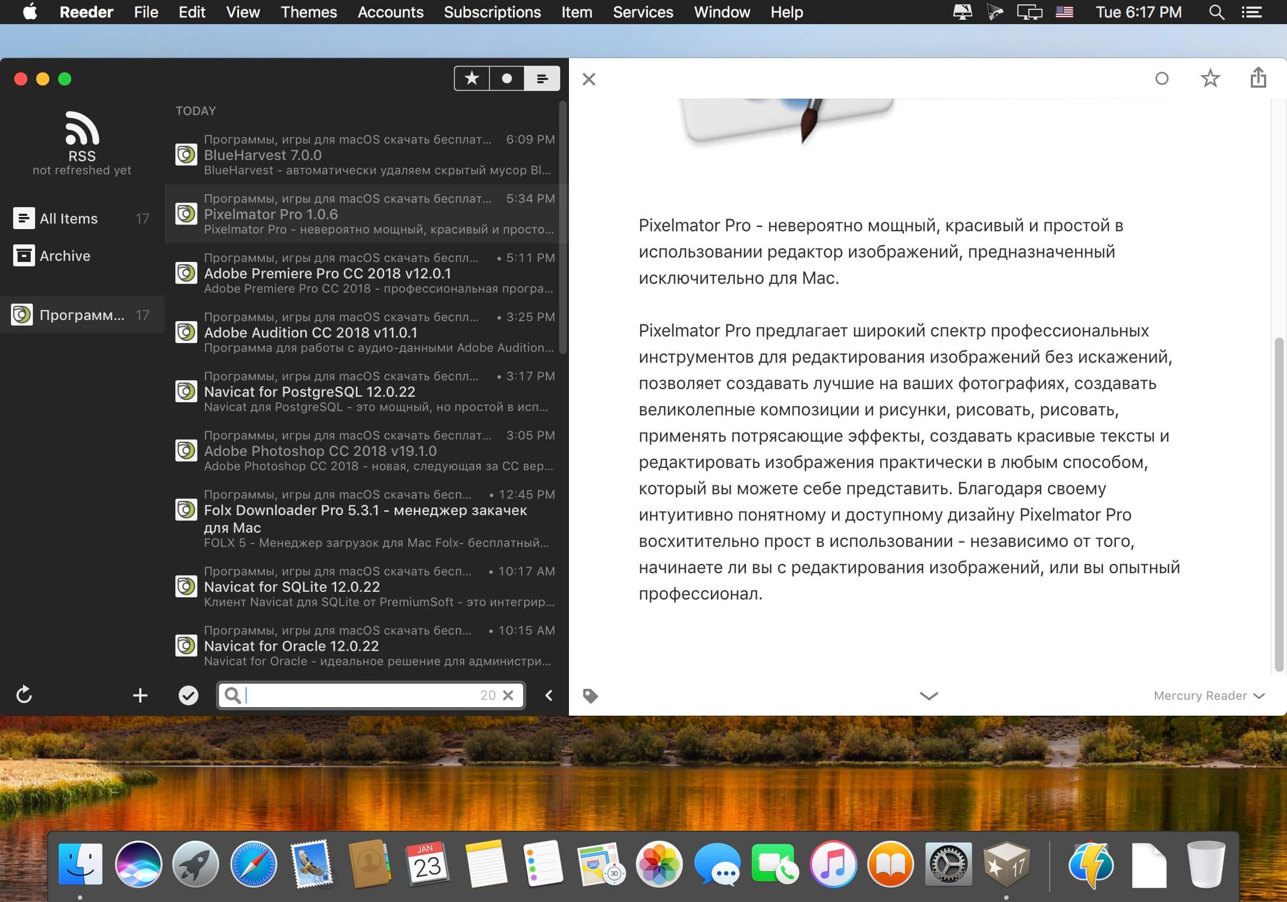Image resolution: width=1287 pixels, height=902 pixels.
Task: Open Navicat for PostgreSQL 12.0.22 article
Action: (366, 391)
